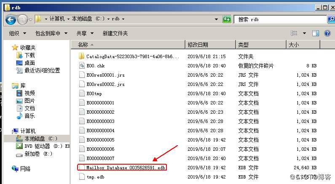Select the E00.chk file icon
The height and width of the screenshot is (184, 335).
(x=82, y=65)
